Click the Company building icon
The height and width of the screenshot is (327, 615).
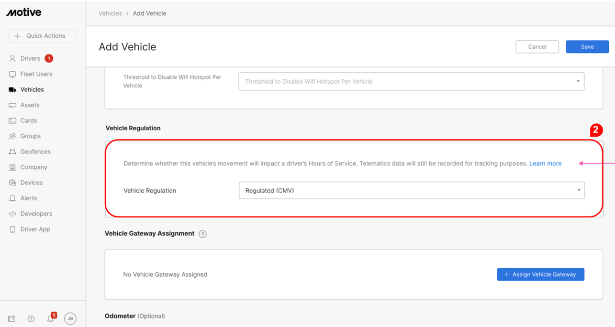(12, 167)
